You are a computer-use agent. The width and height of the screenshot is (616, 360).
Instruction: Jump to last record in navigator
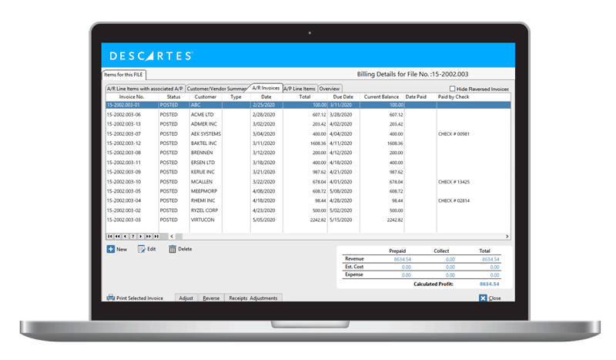click(156, 236)
